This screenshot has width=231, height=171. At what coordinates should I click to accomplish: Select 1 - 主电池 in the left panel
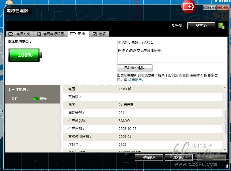coord(19,90)
